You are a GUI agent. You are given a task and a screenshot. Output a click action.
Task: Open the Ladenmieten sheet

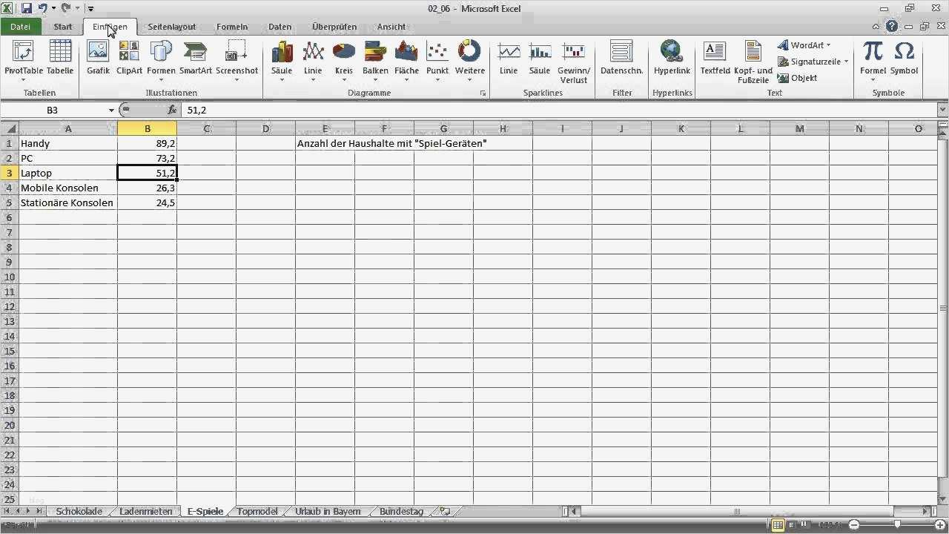145,511
